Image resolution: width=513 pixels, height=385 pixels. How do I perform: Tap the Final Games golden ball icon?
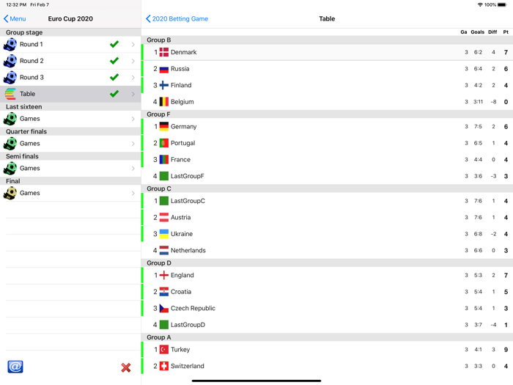(10, 193)
